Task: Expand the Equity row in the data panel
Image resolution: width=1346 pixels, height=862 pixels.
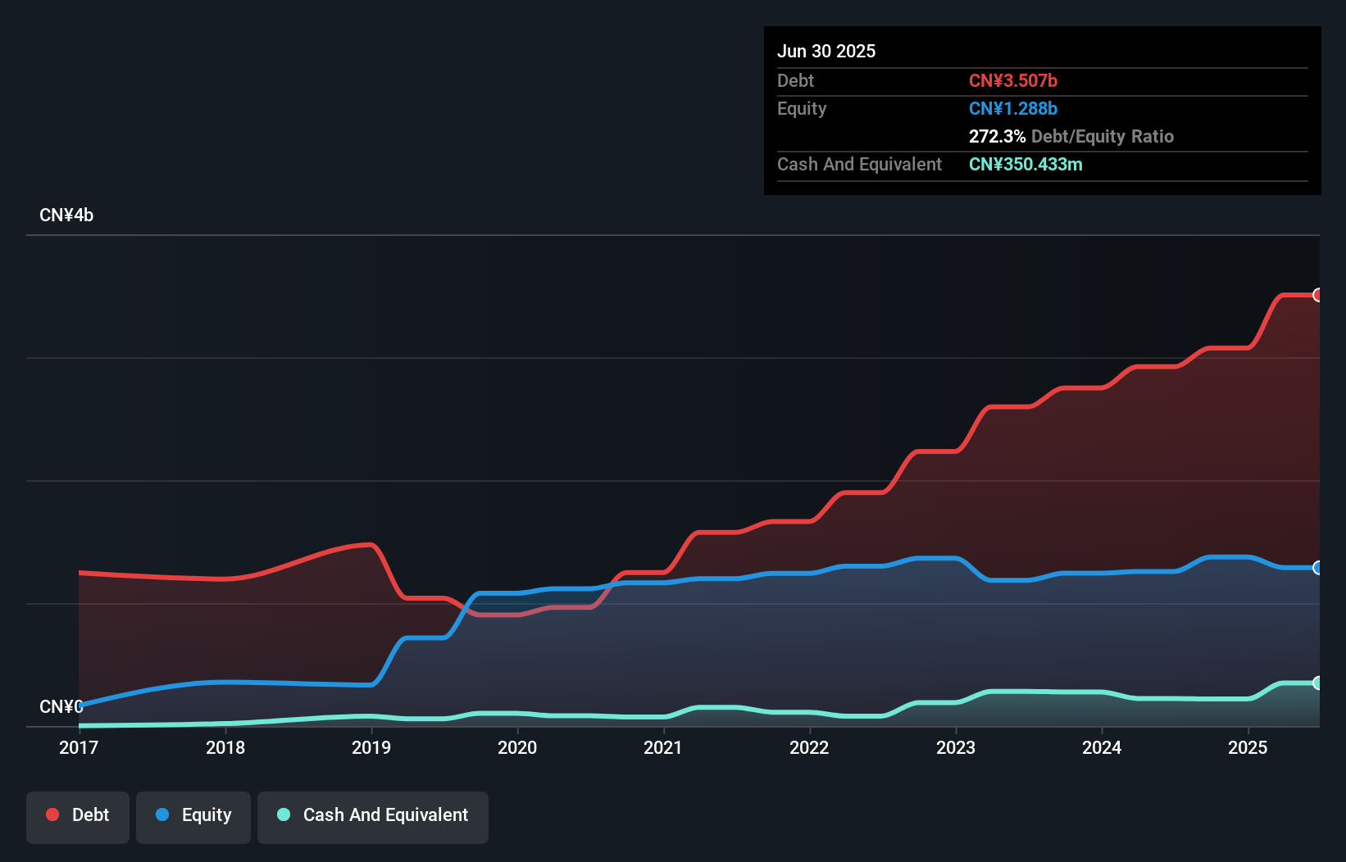Action: click(802, 108)
